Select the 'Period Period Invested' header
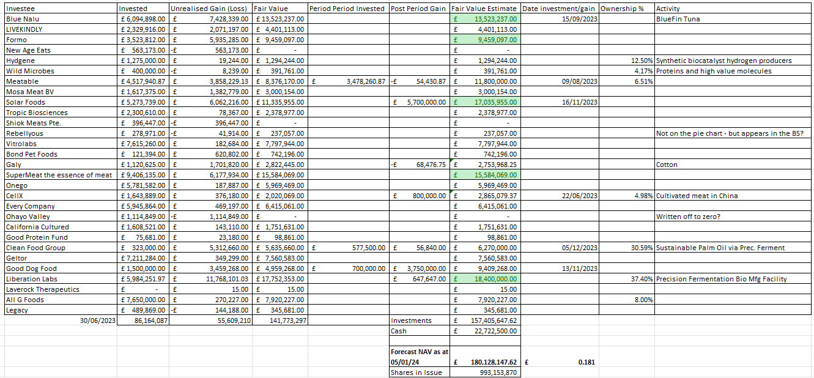814x378 pixels. click(348, 9)
